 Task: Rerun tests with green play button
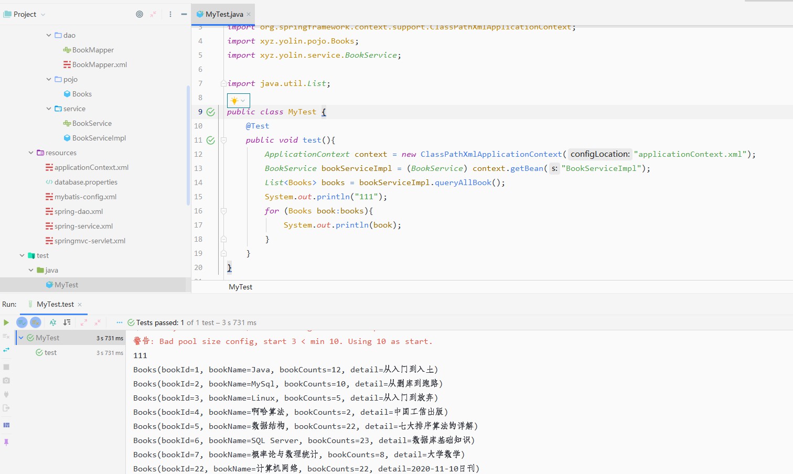click(x=6, y=322)
